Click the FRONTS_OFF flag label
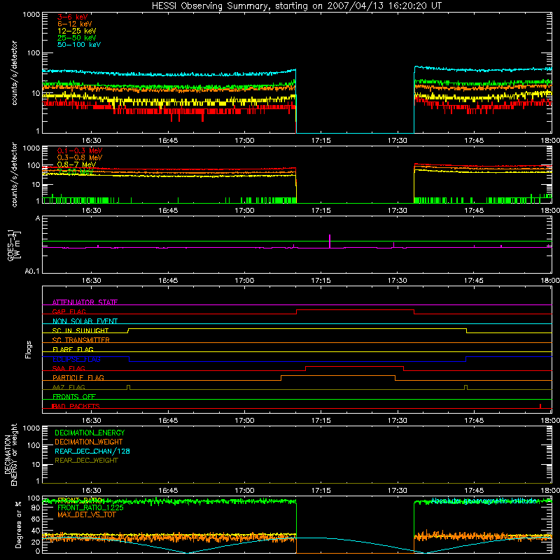This screenshot has width=560, height=560. coord(74,396)
